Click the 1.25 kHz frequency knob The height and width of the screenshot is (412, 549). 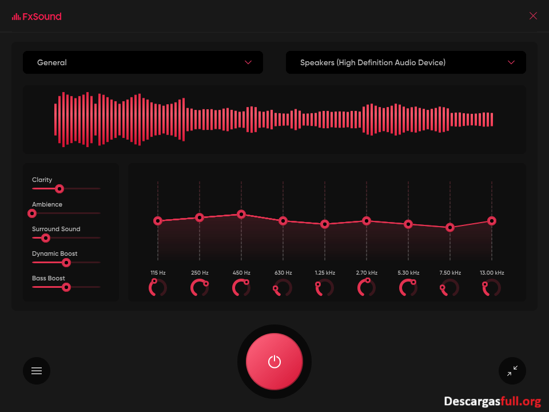pos(325,287)
